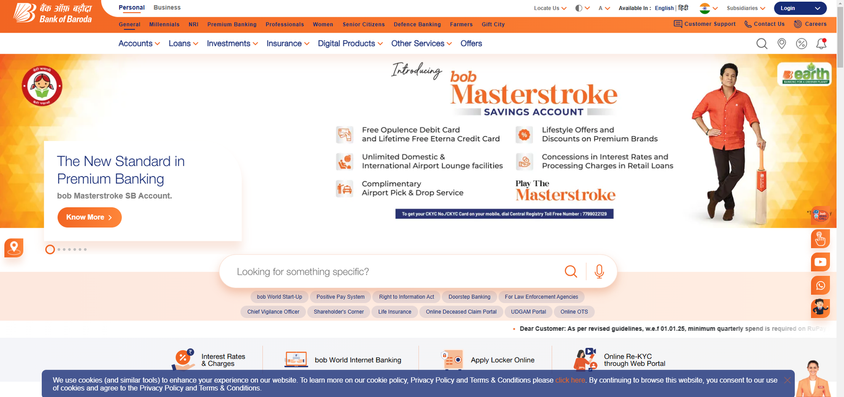Expand the Accounts dropdown menu
The width and height of the screenshot is (844, 397).
[x=139, y=43]
